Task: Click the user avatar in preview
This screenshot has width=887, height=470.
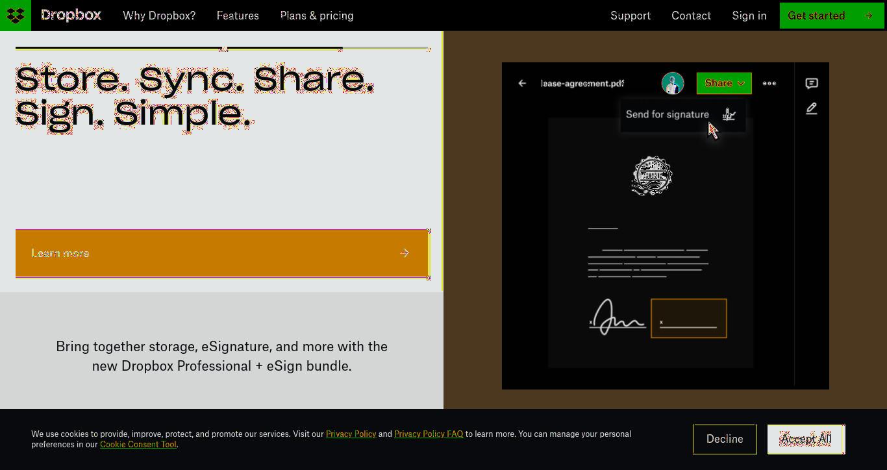Action: (x=673, y=83)
